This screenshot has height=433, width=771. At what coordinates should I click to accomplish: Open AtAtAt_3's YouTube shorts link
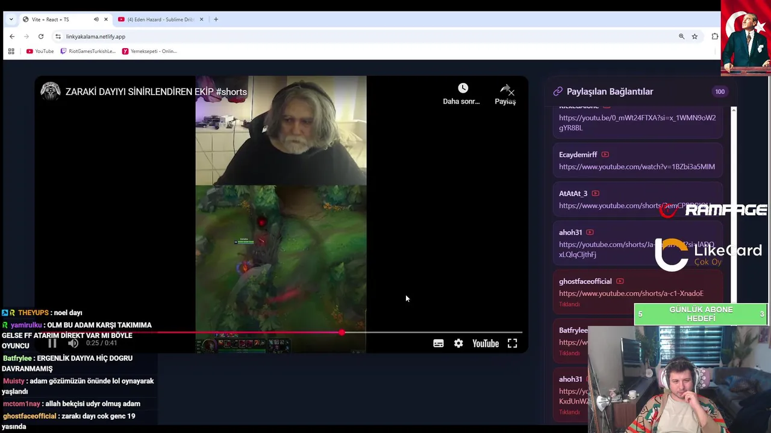tap(634, 206)
